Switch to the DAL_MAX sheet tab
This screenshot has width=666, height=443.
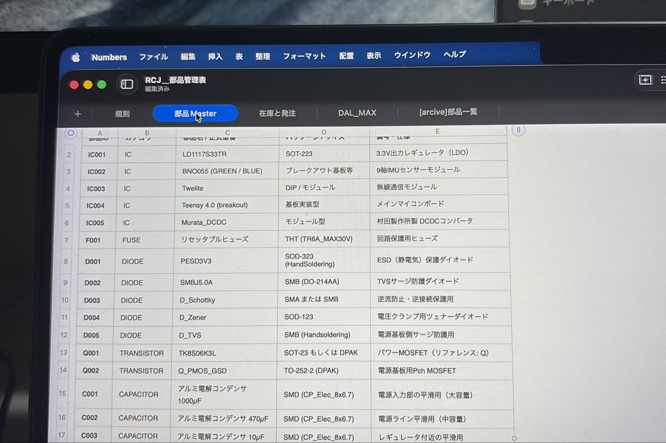tap(357, 113)
